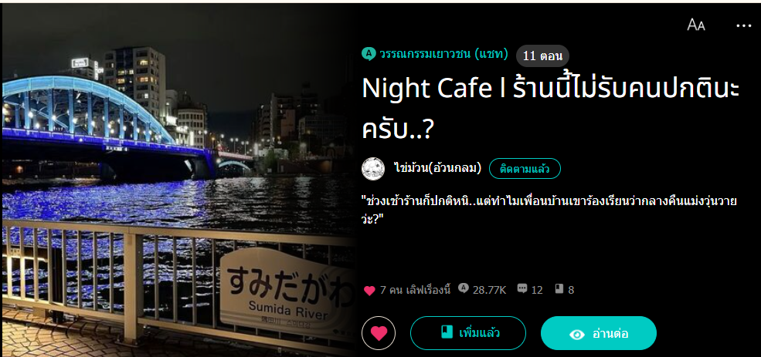Toggle the round heart love button
Viewport: 761px width, 357px height.
pos(379,333)
